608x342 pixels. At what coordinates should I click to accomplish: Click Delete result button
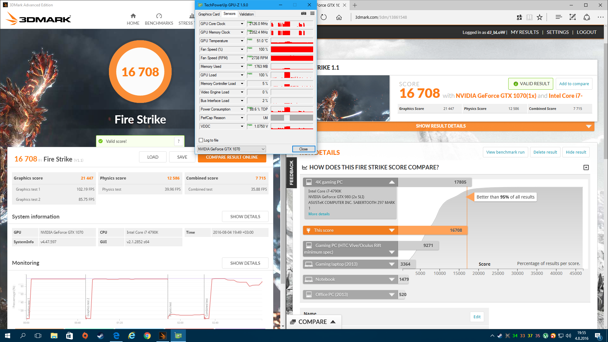pos(545,152)
